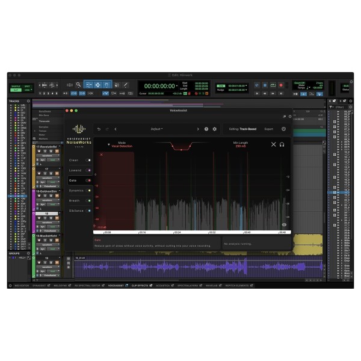Click the VoiceAssist power bypass icon
361x361 pixels.
pyautogui.click(x=283, y=129)
